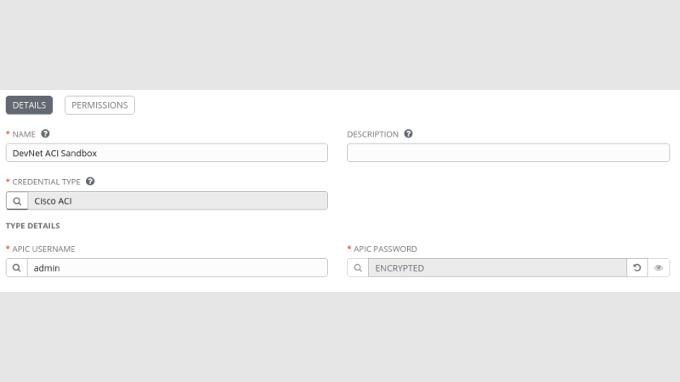This screenshot has height=382, width=680.
Task: Open the Credential Type help tooltip
Action: click(90, 182)
